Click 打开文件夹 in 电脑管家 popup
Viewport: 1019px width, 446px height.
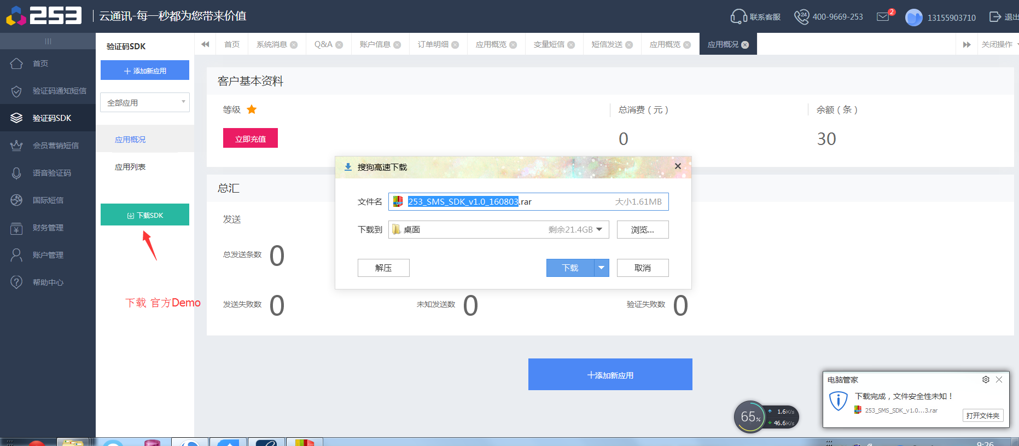(x=983, y=415)
